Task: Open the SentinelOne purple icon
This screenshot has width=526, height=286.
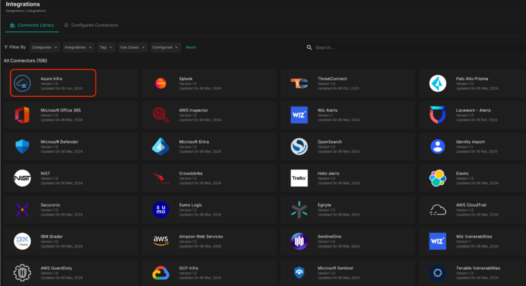Action: pyautogui.click(x=299, y=241)
